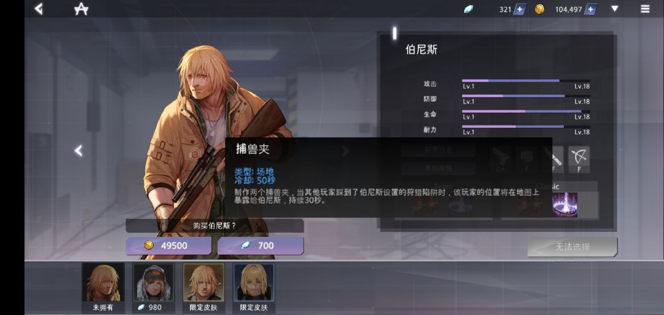664x315 pixels.
Task: Add more gold coins with the plus button
Action: point(590,9)
